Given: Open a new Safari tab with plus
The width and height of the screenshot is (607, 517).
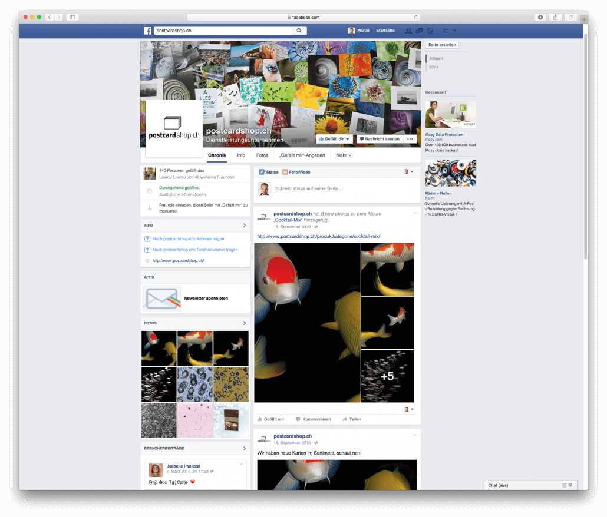Looking at the screenshot, I should pyautogui.click(x=584, y=19).
